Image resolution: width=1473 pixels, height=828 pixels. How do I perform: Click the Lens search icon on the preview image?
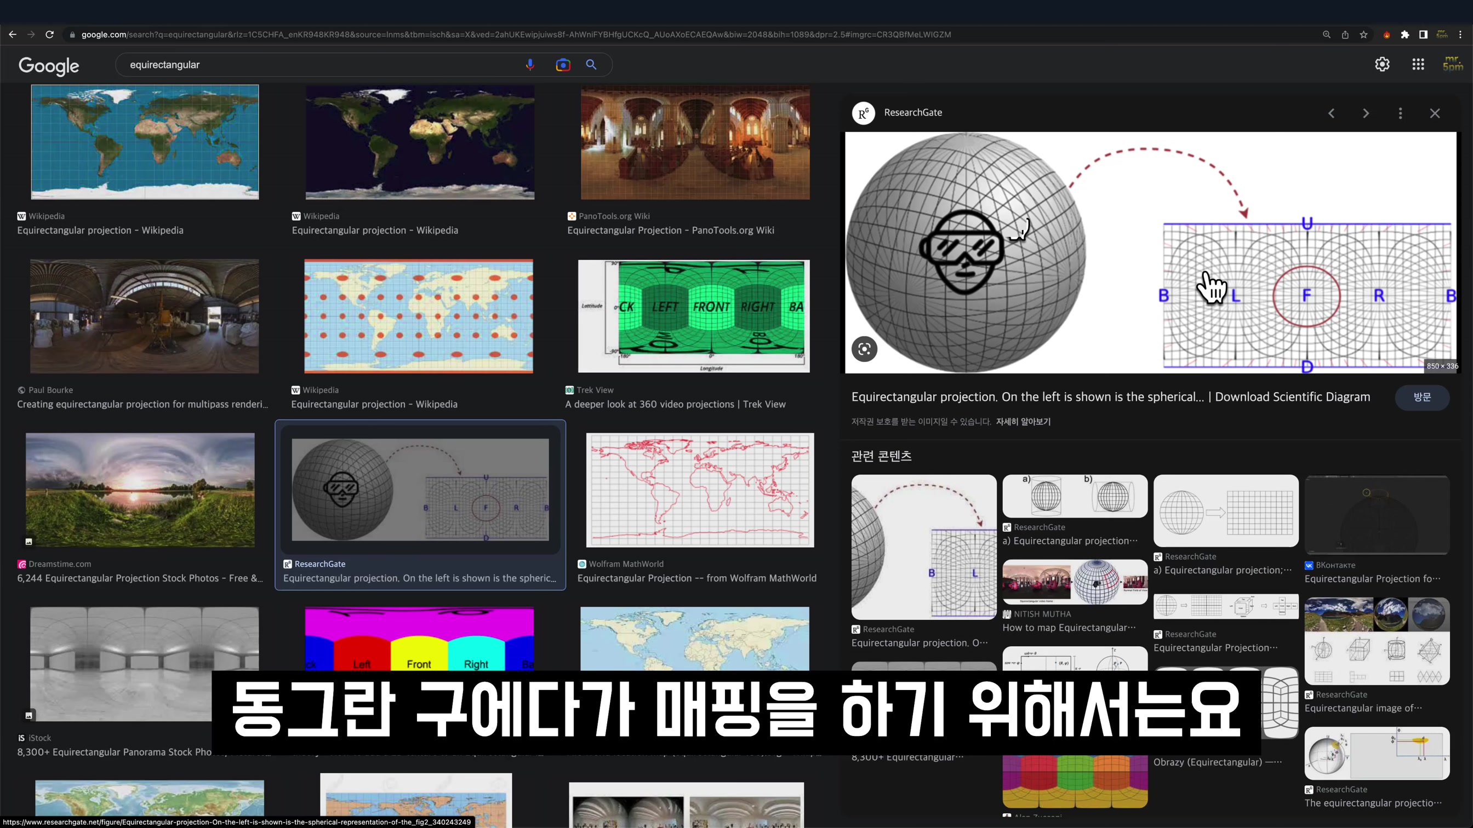pos(864,349)
